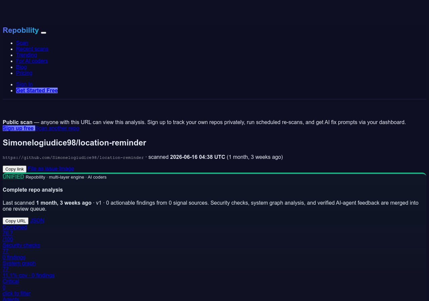Open the Combined score card

click(15, 233)
